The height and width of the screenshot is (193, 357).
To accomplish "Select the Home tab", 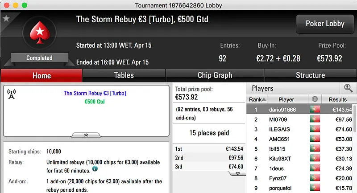I will [x=42, y=75].
